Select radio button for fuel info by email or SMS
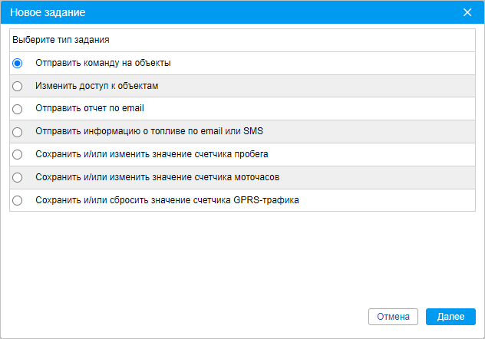The height and width of the screenshot is (339, 485). pyautogui.click(x=18, y=132)
